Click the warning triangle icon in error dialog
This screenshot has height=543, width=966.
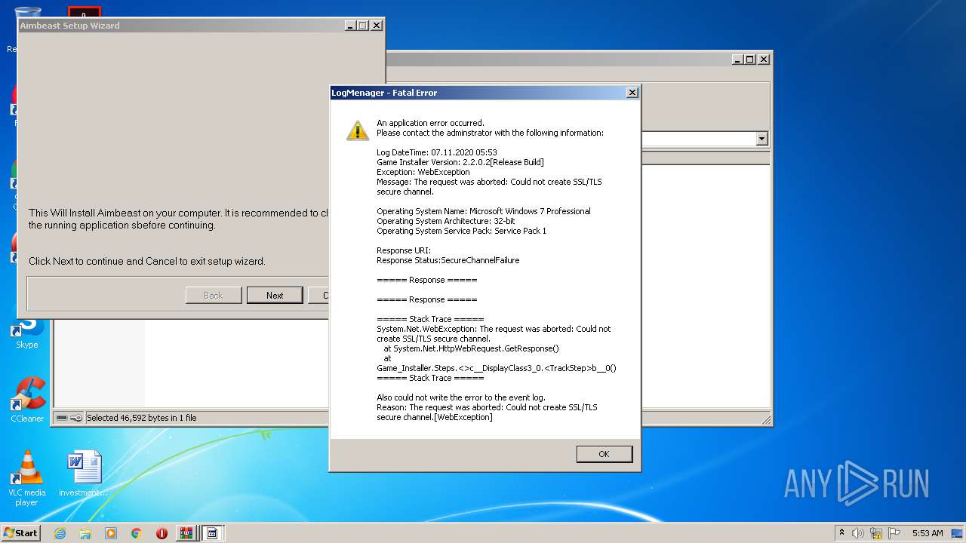click(358, 130)
